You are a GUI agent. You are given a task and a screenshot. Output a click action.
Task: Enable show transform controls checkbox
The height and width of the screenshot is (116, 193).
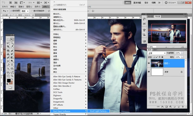click(x=32, y=11)
